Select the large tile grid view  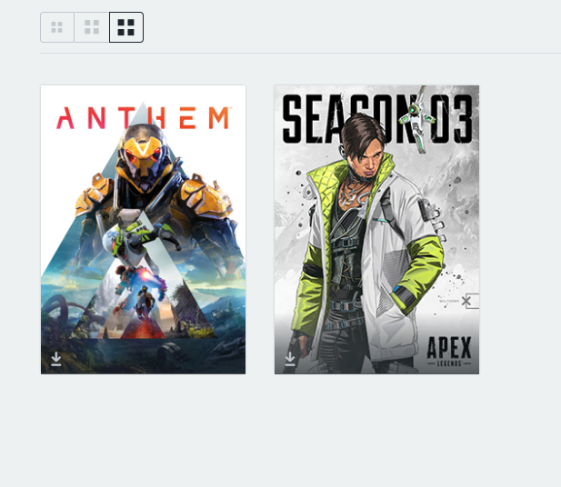click(x=126, y=27)
